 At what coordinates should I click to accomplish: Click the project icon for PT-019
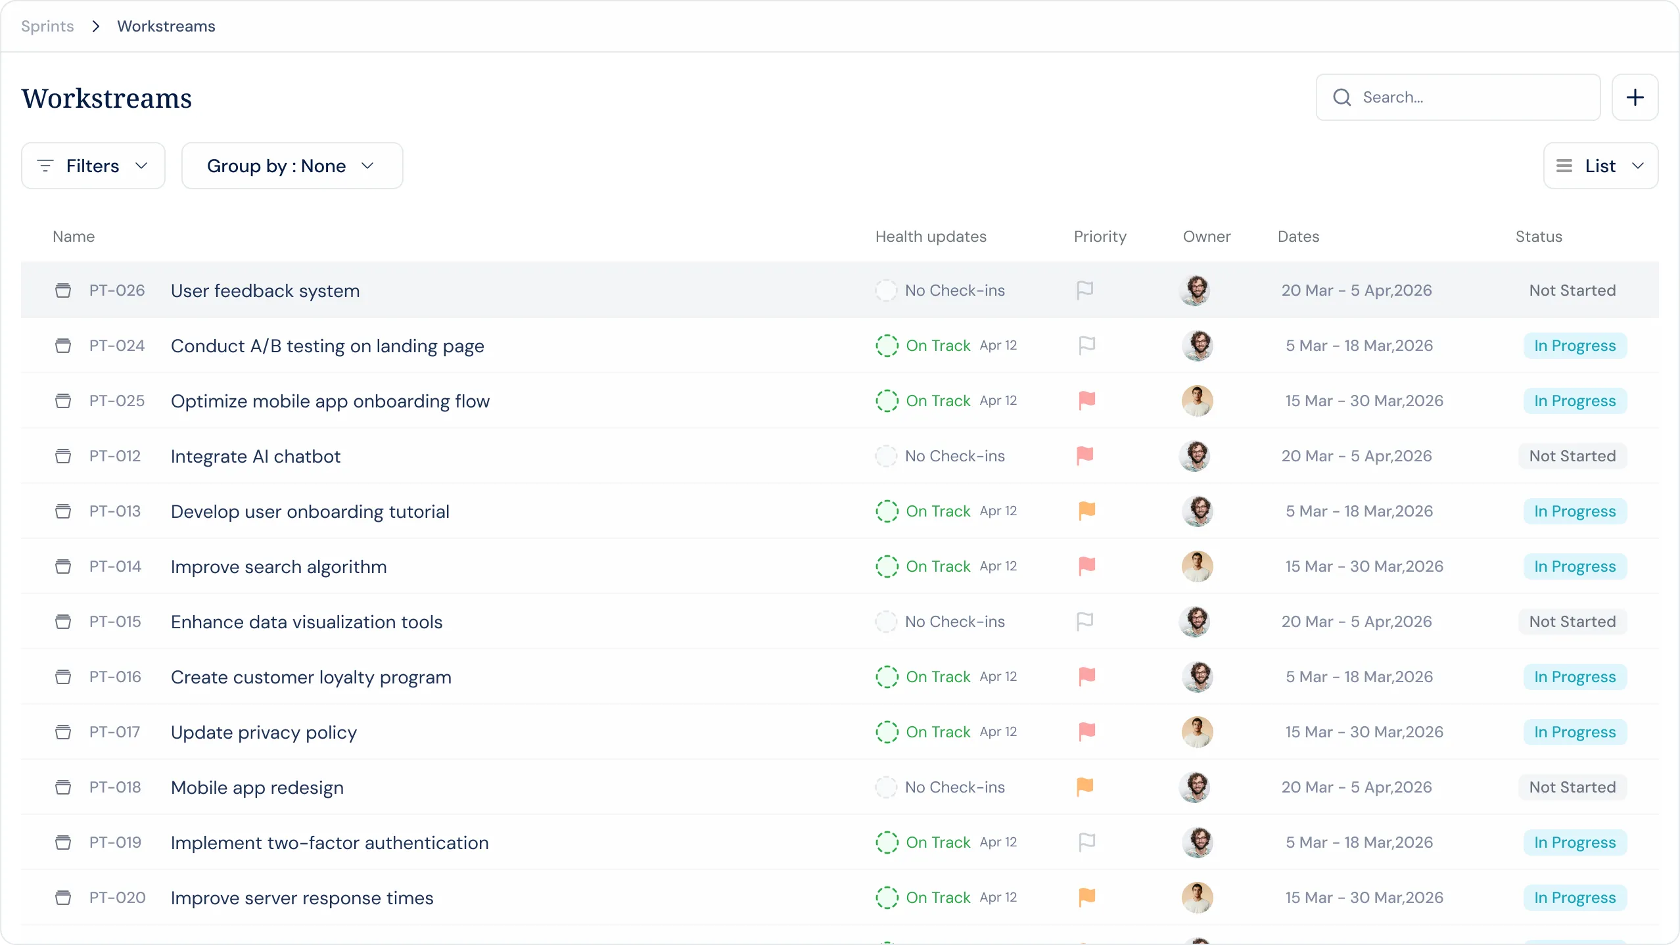click(x=63, y=842)
